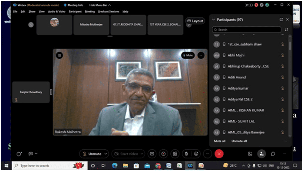Image resolution: width=304 pixels, height=171 pixels.
Task: Open more options on Rakesh Malhotra's video
Action: [x=201, y=55]
